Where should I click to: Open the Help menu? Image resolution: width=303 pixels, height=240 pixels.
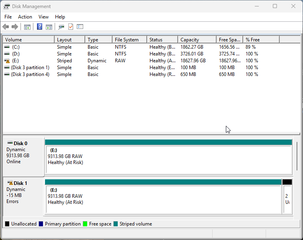[x=60, y=17]
